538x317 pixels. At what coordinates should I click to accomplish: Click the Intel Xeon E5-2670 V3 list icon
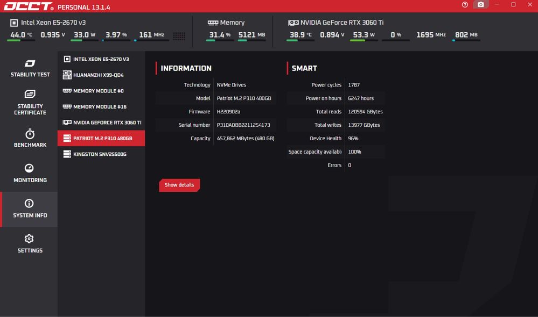click(67, 59)
